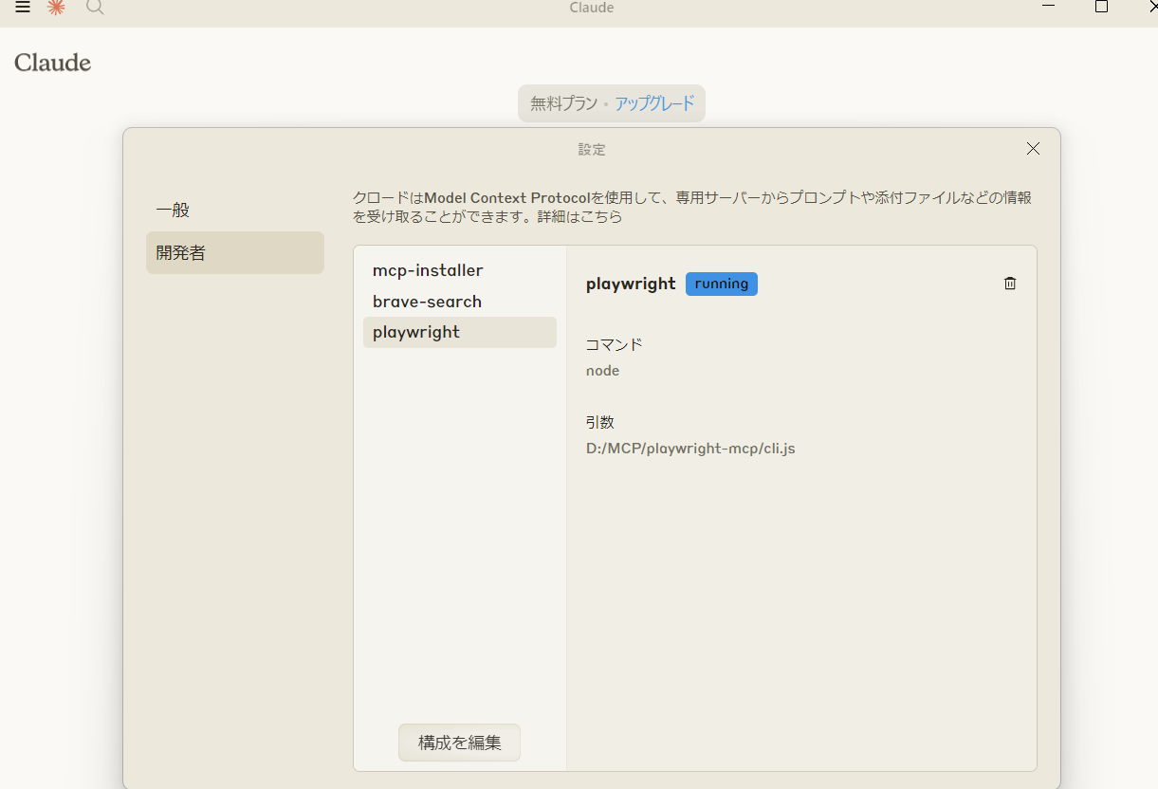The width and height of the screenshot is (1158, 789).
Task: Click the running status badge
Action: coord(722,284)
